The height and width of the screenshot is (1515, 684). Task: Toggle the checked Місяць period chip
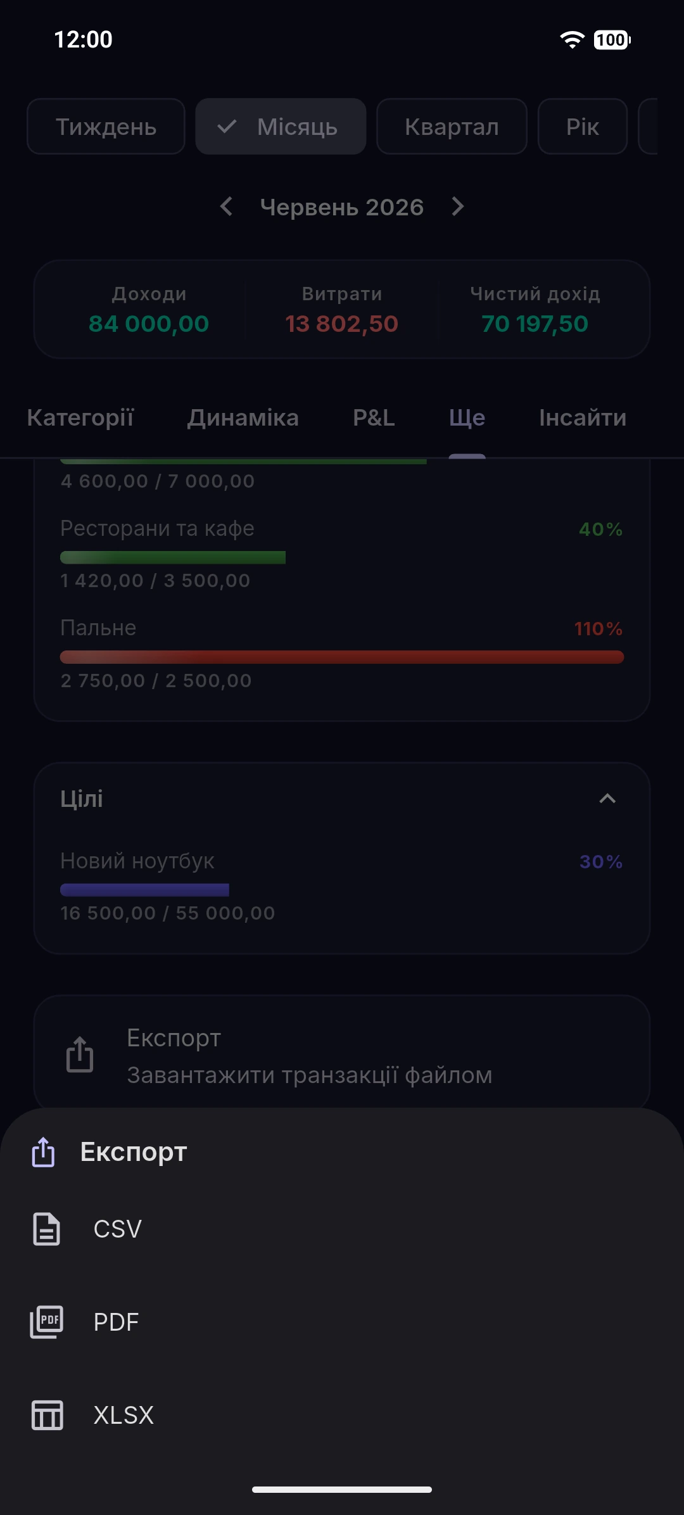(281, 127)
